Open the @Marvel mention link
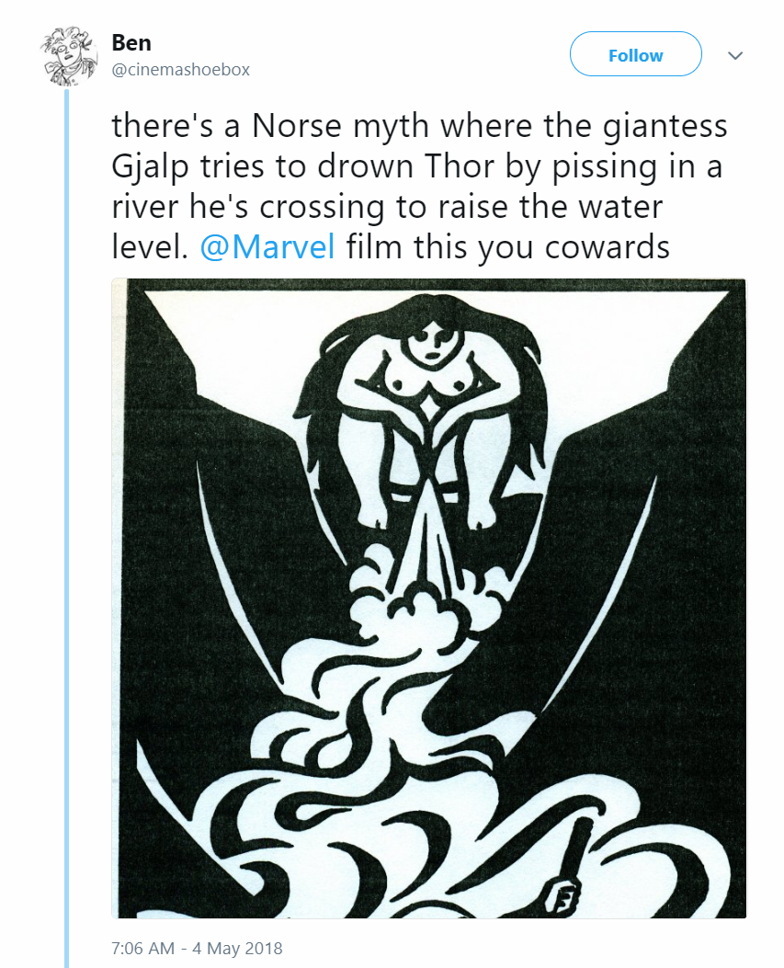The width and height of the screenshot is (784, 968). 267,248
